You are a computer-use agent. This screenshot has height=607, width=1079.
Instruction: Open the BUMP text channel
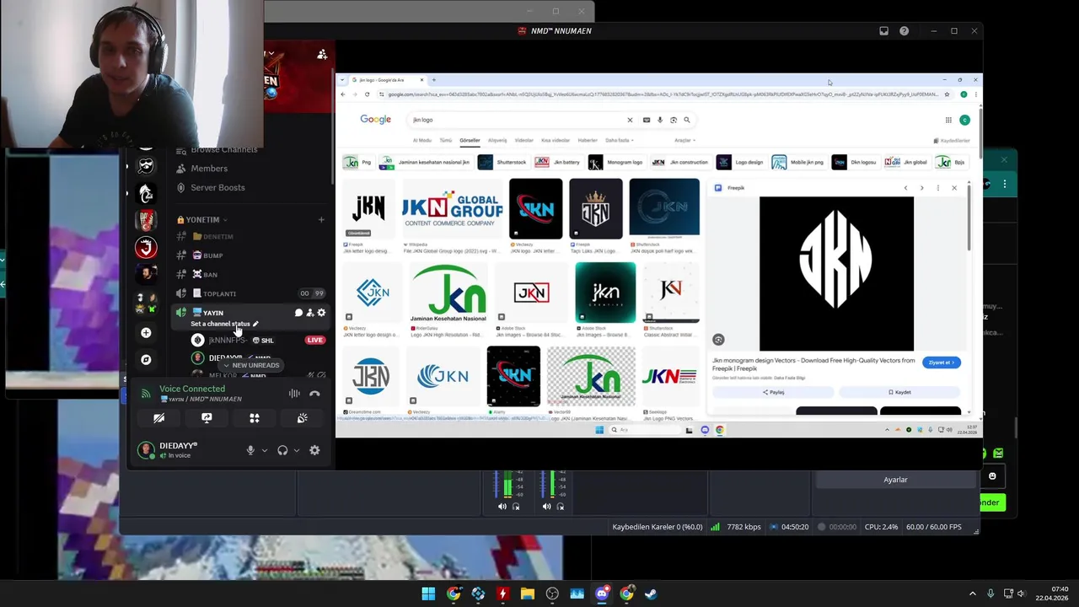pyautogui.click(x=249, y=255)
